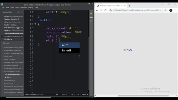The image size is (178, 100).
Task: Reload the Chrome page
Action: pyautogui.click(x=105, y=10)
